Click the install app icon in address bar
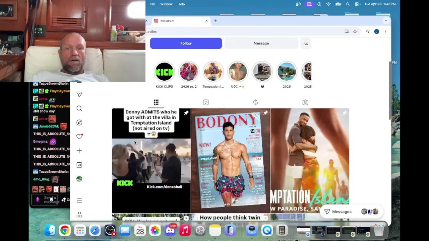Screen dimensions: 429x241 (347, 31)
